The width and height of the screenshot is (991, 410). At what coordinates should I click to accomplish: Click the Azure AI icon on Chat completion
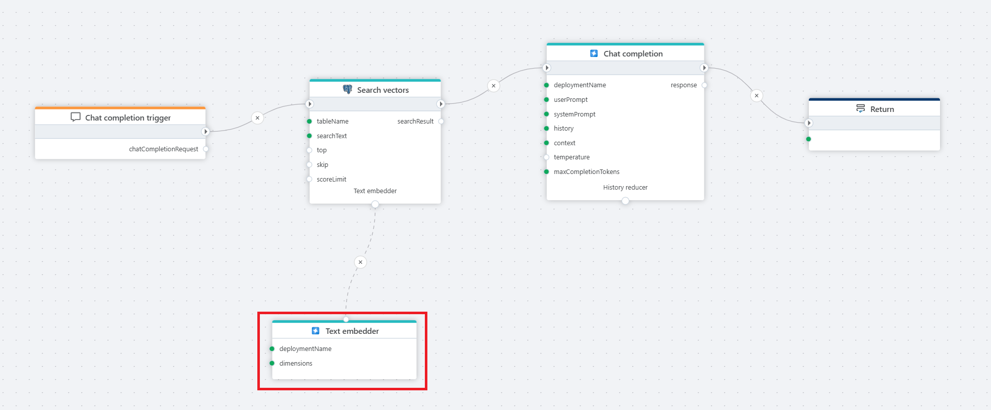point(594,53)
